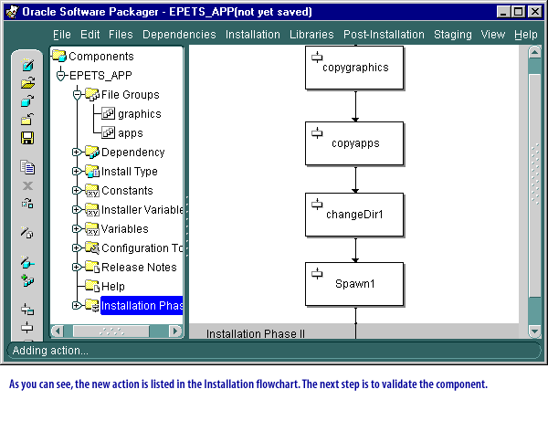Click the green plus cubes icon
548x442 pixels.
tap(27, 280)
